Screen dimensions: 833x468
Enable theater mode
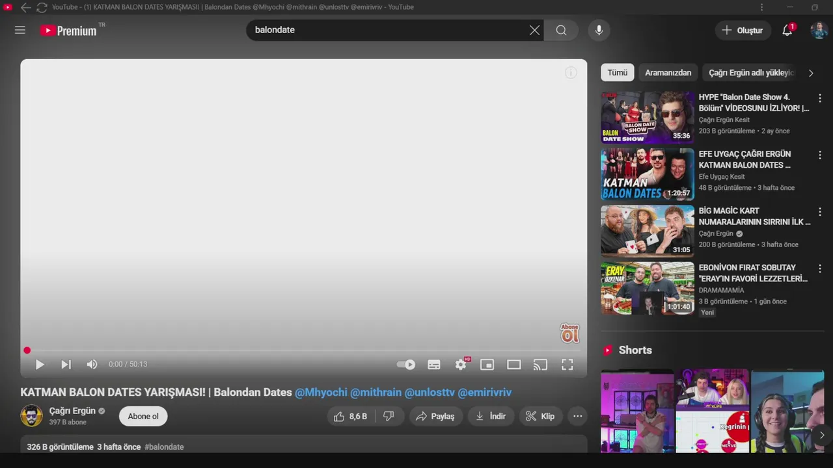point(514,365)
